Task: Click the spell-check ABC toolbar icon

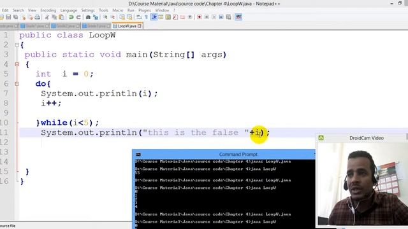Action: [x=238, y=17]
